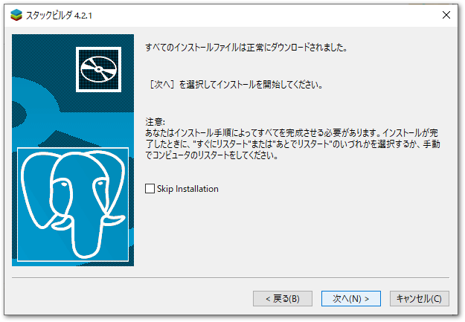The height and width of the screenshot is (322, 465).
Task: Click the 注意: label
Action: point(155,121)
